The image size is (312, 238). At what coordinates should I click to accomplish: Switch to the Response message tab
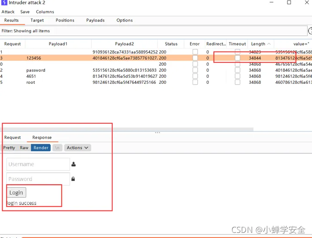pyautogui.click(x=42, y=137)
